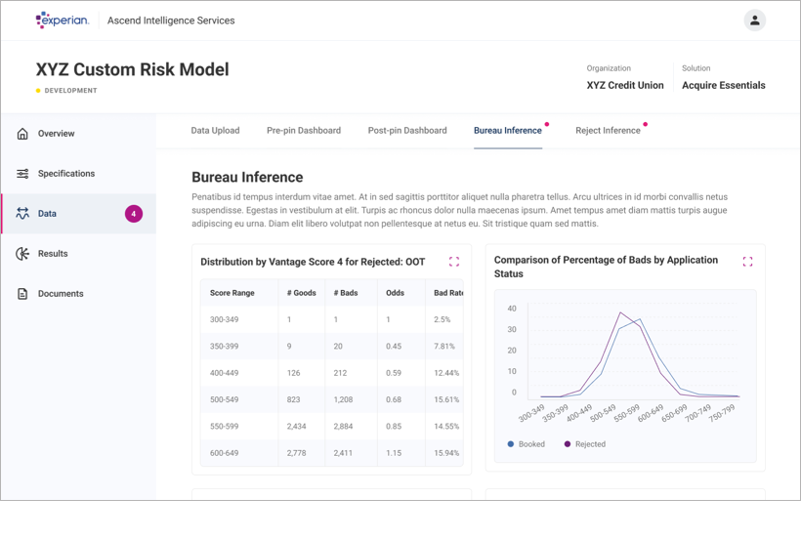Click the Data notification badge showing 4
The image size is (801, 539).
point(134,214)
